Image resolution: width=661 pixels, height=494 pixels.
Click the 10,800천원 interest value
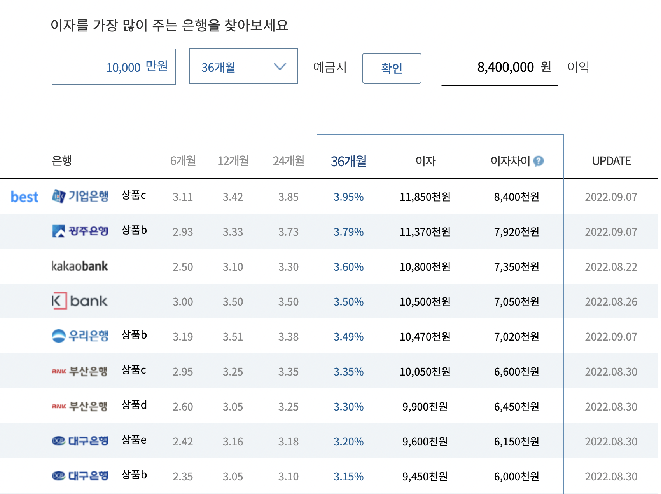click(x=425, y=267)
